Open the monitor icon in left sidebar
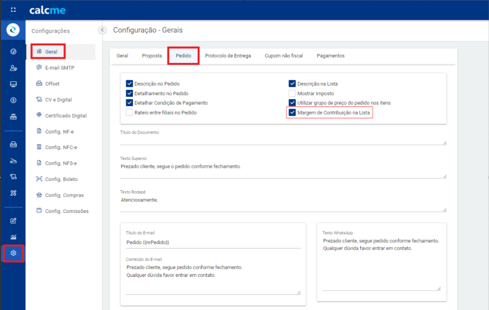 click(x=13, y=84)
